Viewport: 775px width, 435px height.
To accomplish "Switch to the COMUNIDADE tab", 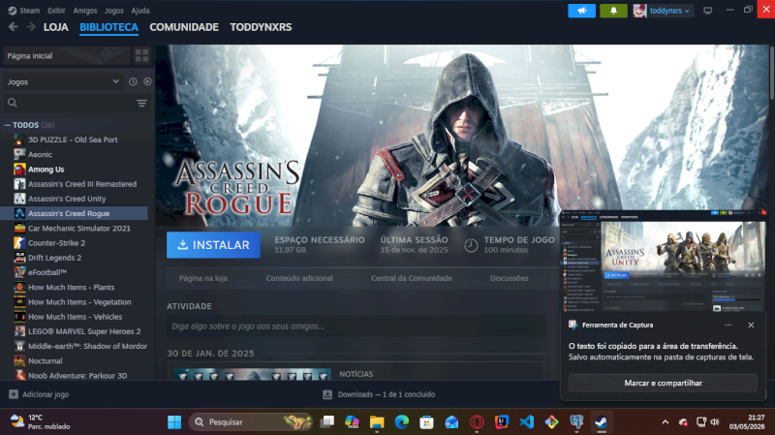I will (184, 27).
